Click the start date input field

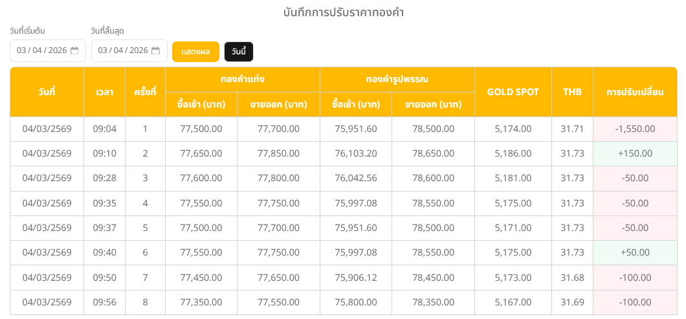(42, 51)
